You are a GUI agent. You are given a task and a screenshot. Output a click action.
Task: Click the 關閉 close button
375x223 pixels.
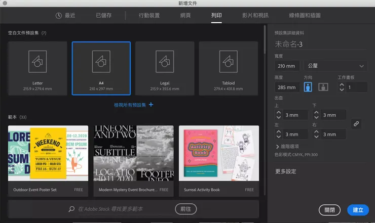(x=329, y=210)
